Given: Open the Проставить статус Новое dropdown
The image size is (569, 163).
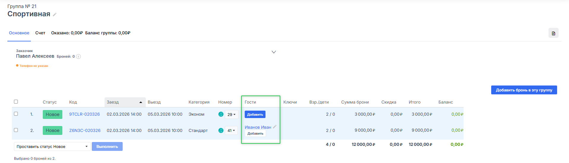Looking at the screenshot, I should pyautogui.click(x=52, y=146).
